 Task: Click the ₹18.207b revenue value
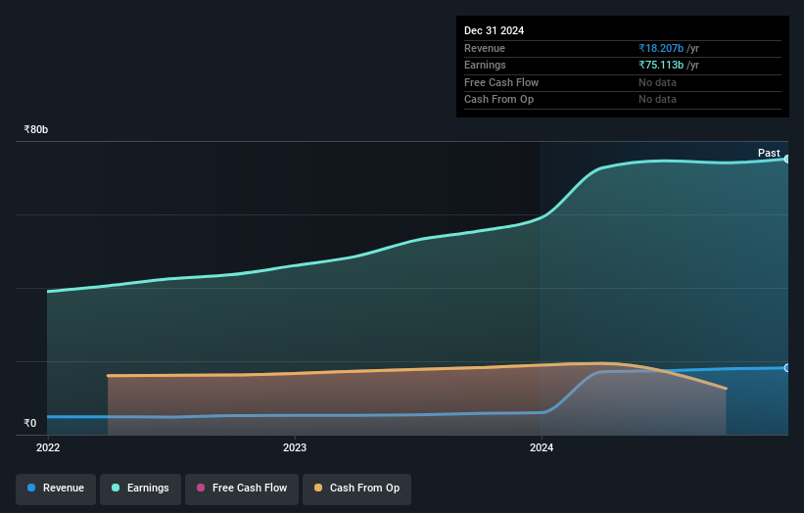661,48
